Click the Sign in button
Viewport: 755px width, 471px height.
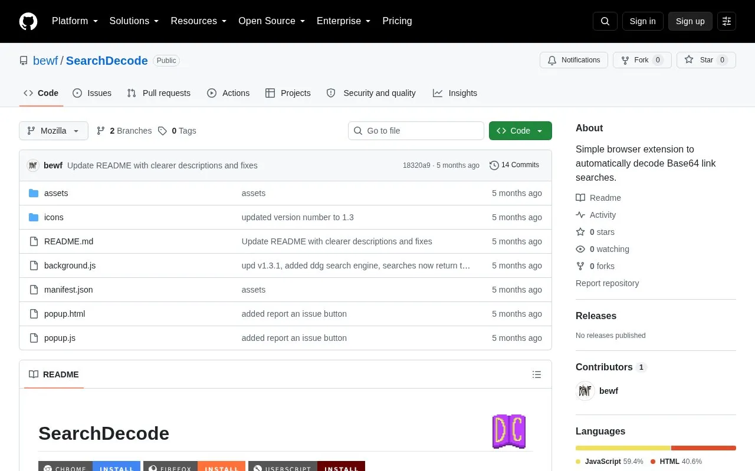click(642, 21)
